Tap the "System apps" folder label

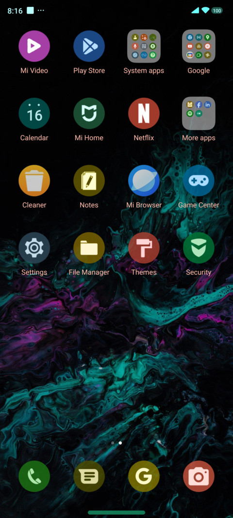click(x=144, y=71)
